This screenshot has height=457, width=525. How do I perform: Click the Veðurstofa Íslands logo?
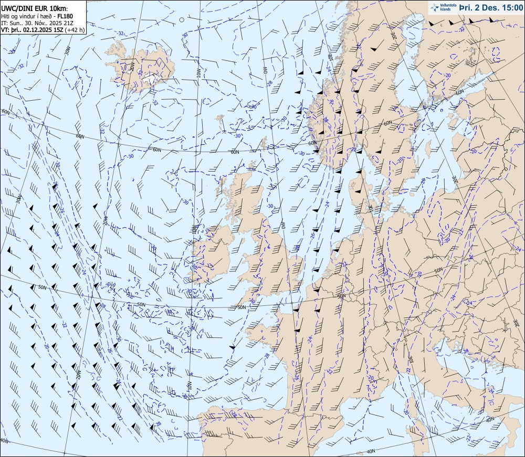(x=443, y=7)
